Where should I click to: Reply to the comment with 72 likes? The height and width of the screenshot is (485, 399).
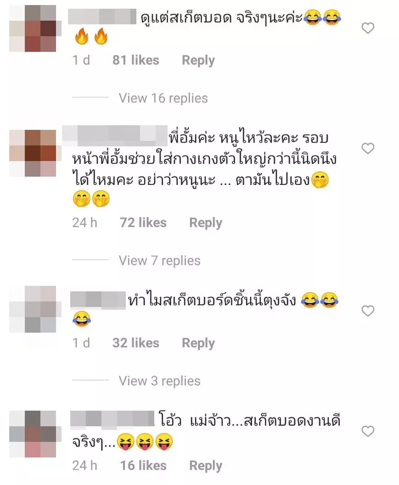(x=206, y=223)
